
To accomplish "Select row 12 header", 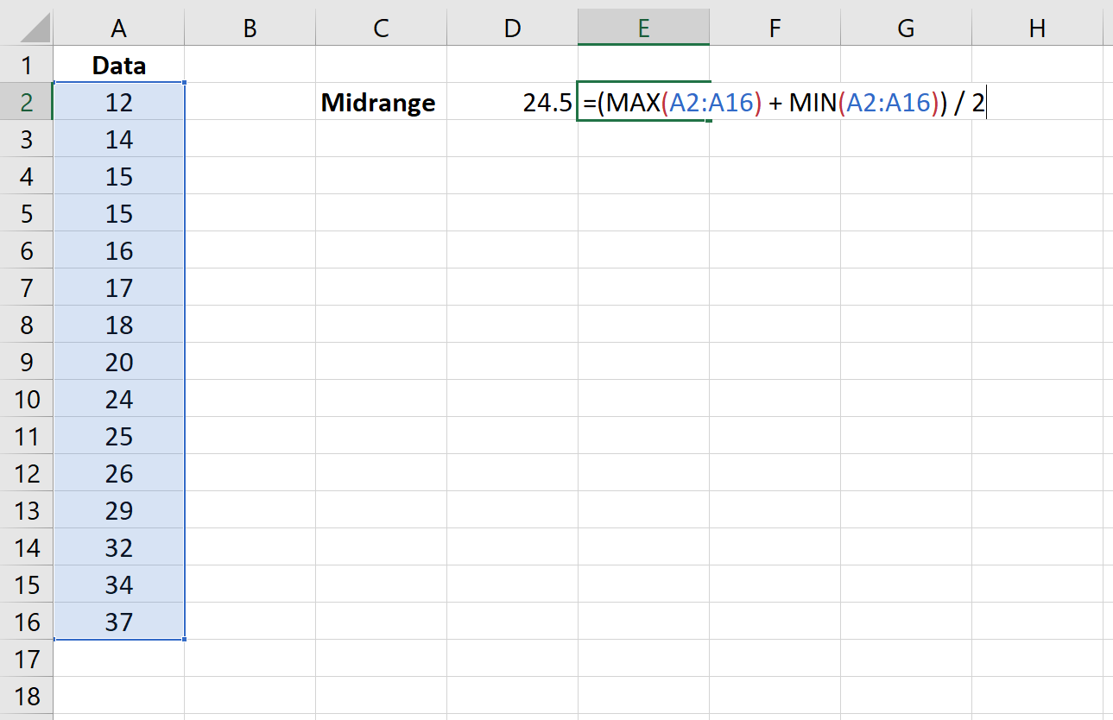I will tap(27, 473).
